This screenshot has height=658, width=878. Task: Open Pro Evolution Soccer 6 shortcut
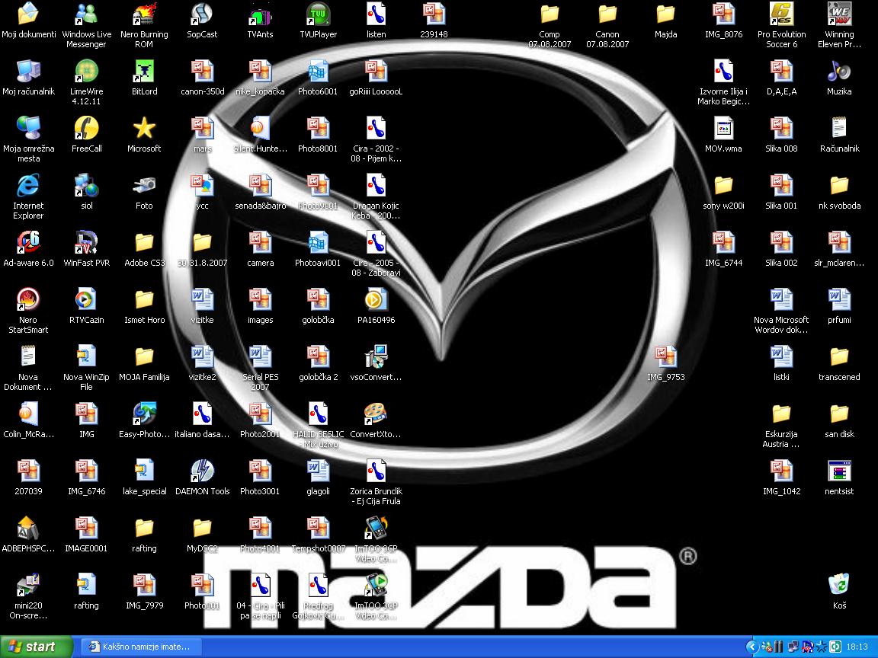pos(782,14)
